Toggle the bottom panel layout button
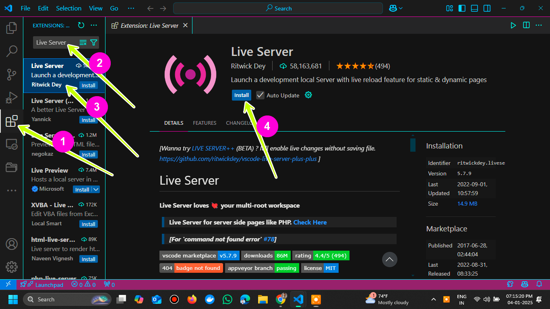The image size is (550, 309). tap(474, 8)
